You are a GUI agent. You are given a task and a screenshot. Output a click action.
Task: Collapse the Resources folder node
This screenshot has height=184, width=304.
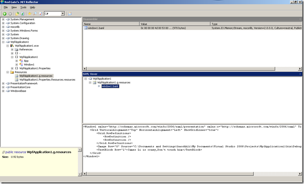(8, 72)
